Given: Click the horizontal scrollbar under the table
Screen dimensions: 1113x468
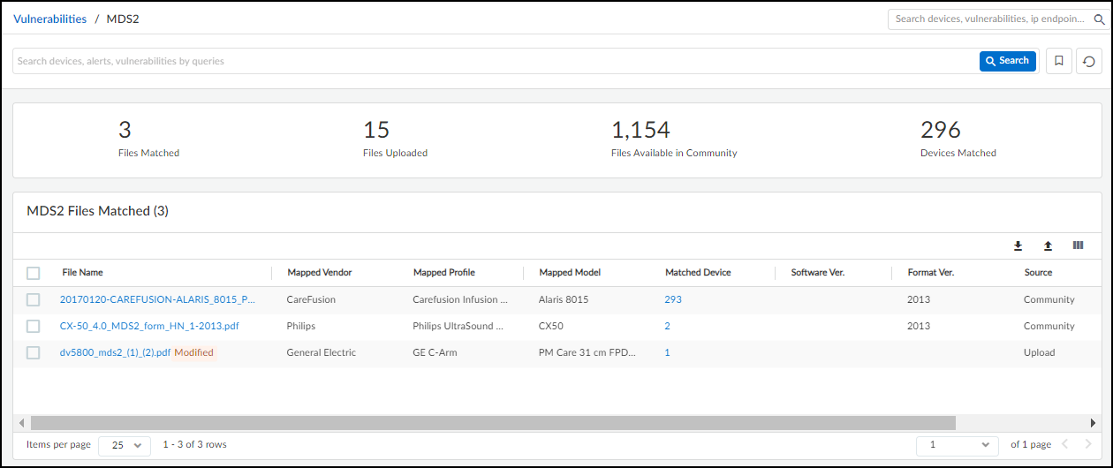Looking at the screenshot, I should coord(493,423).
